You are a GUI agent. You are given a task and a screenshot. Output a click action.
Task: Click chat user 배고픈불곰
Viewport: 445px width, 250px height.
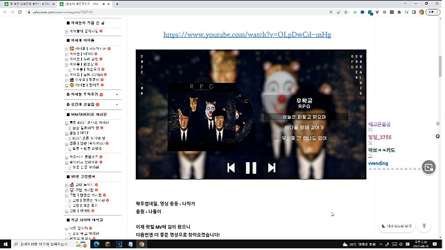click(379, 124)
